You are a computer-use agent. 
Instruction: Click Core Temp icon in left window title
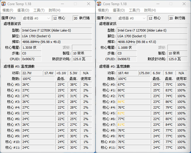click(3, 4)
